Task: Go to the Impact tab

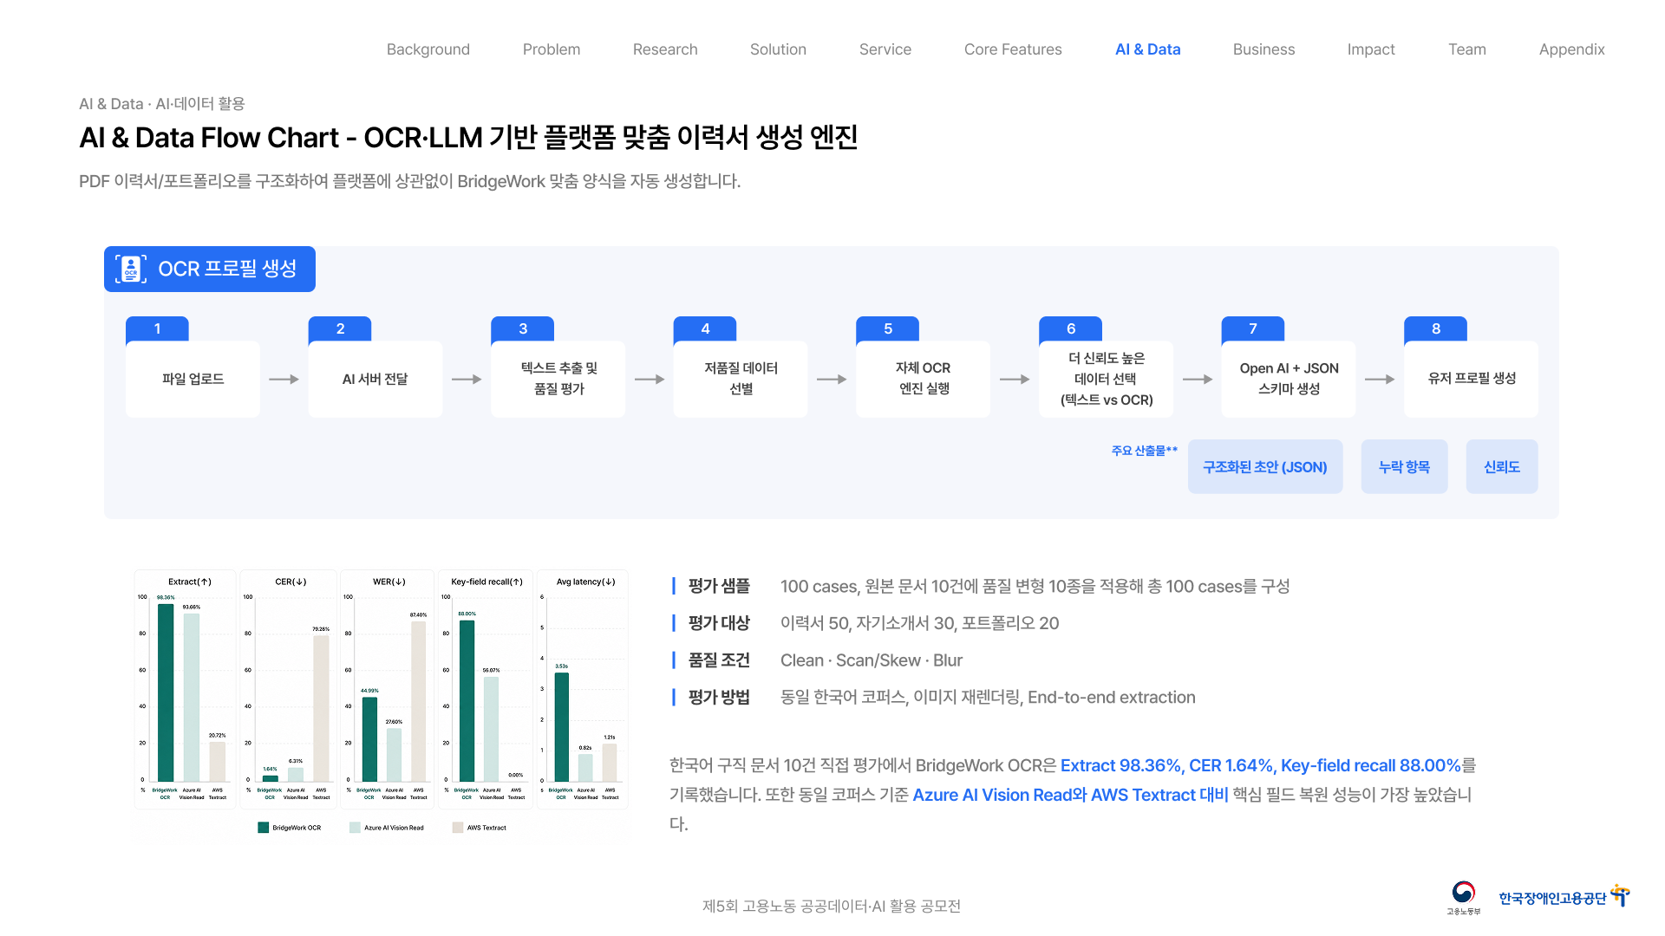Action: tap(1371, 49)
